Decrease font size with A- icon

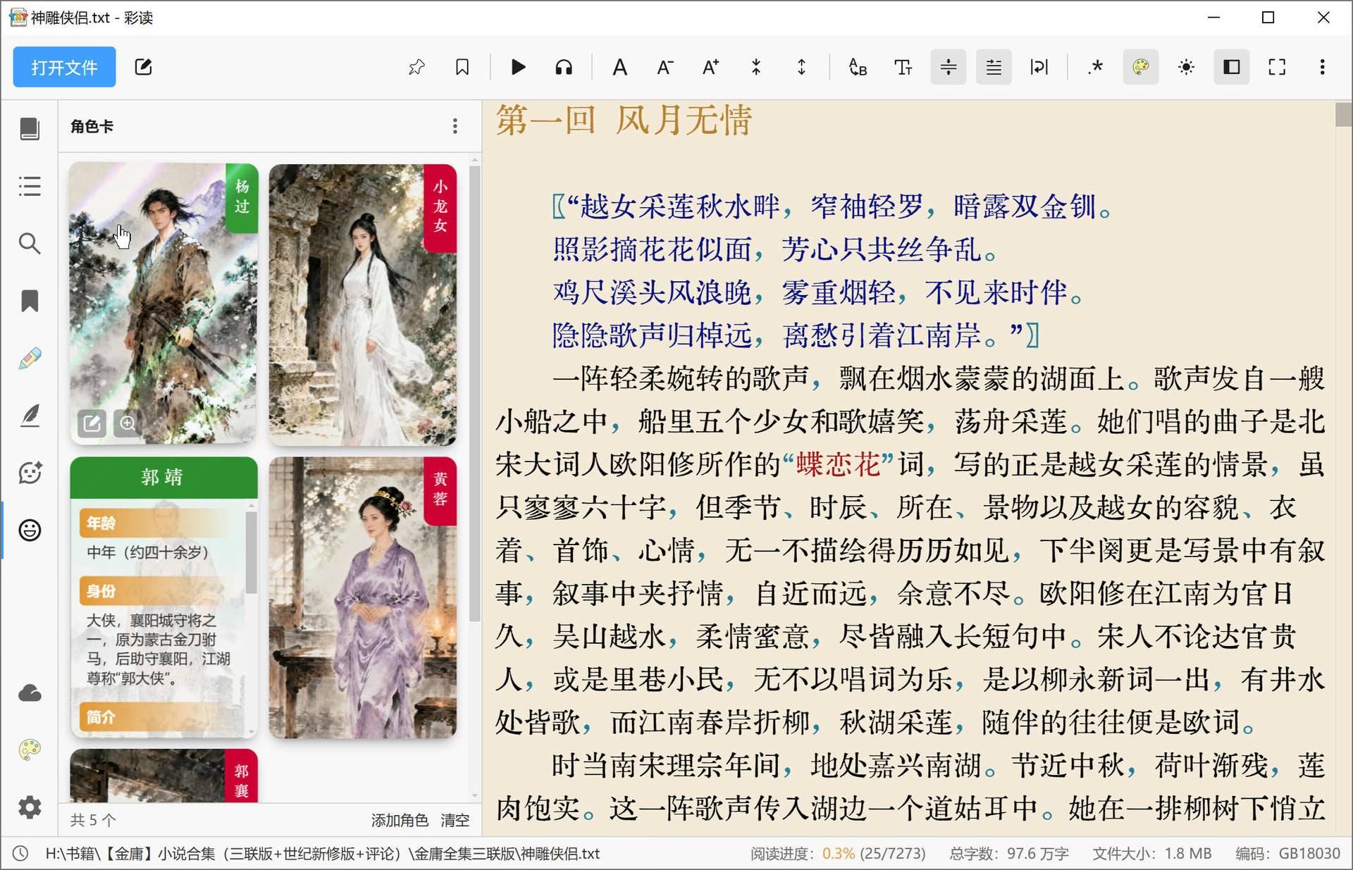[665, 67]
